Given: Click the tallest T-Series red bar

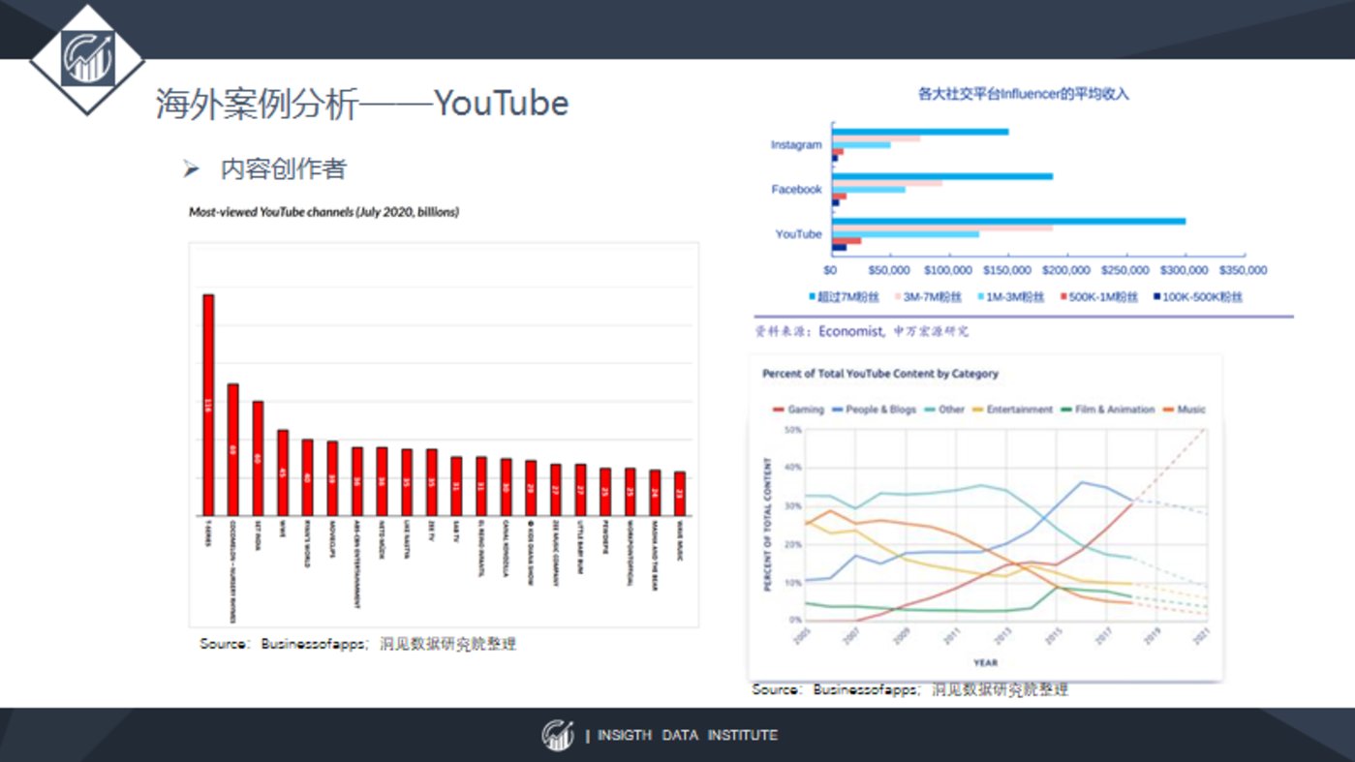Looking at the screenshot, I should point(208,404).
